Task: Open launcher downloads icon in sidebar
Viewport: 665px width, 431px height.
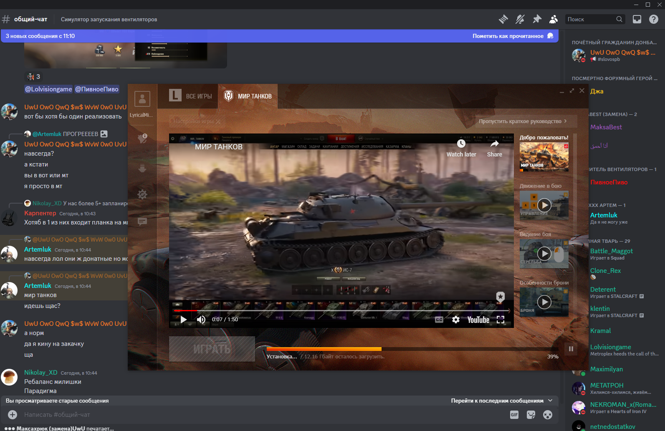Action: pyautogui.click(x=142, y=168)
